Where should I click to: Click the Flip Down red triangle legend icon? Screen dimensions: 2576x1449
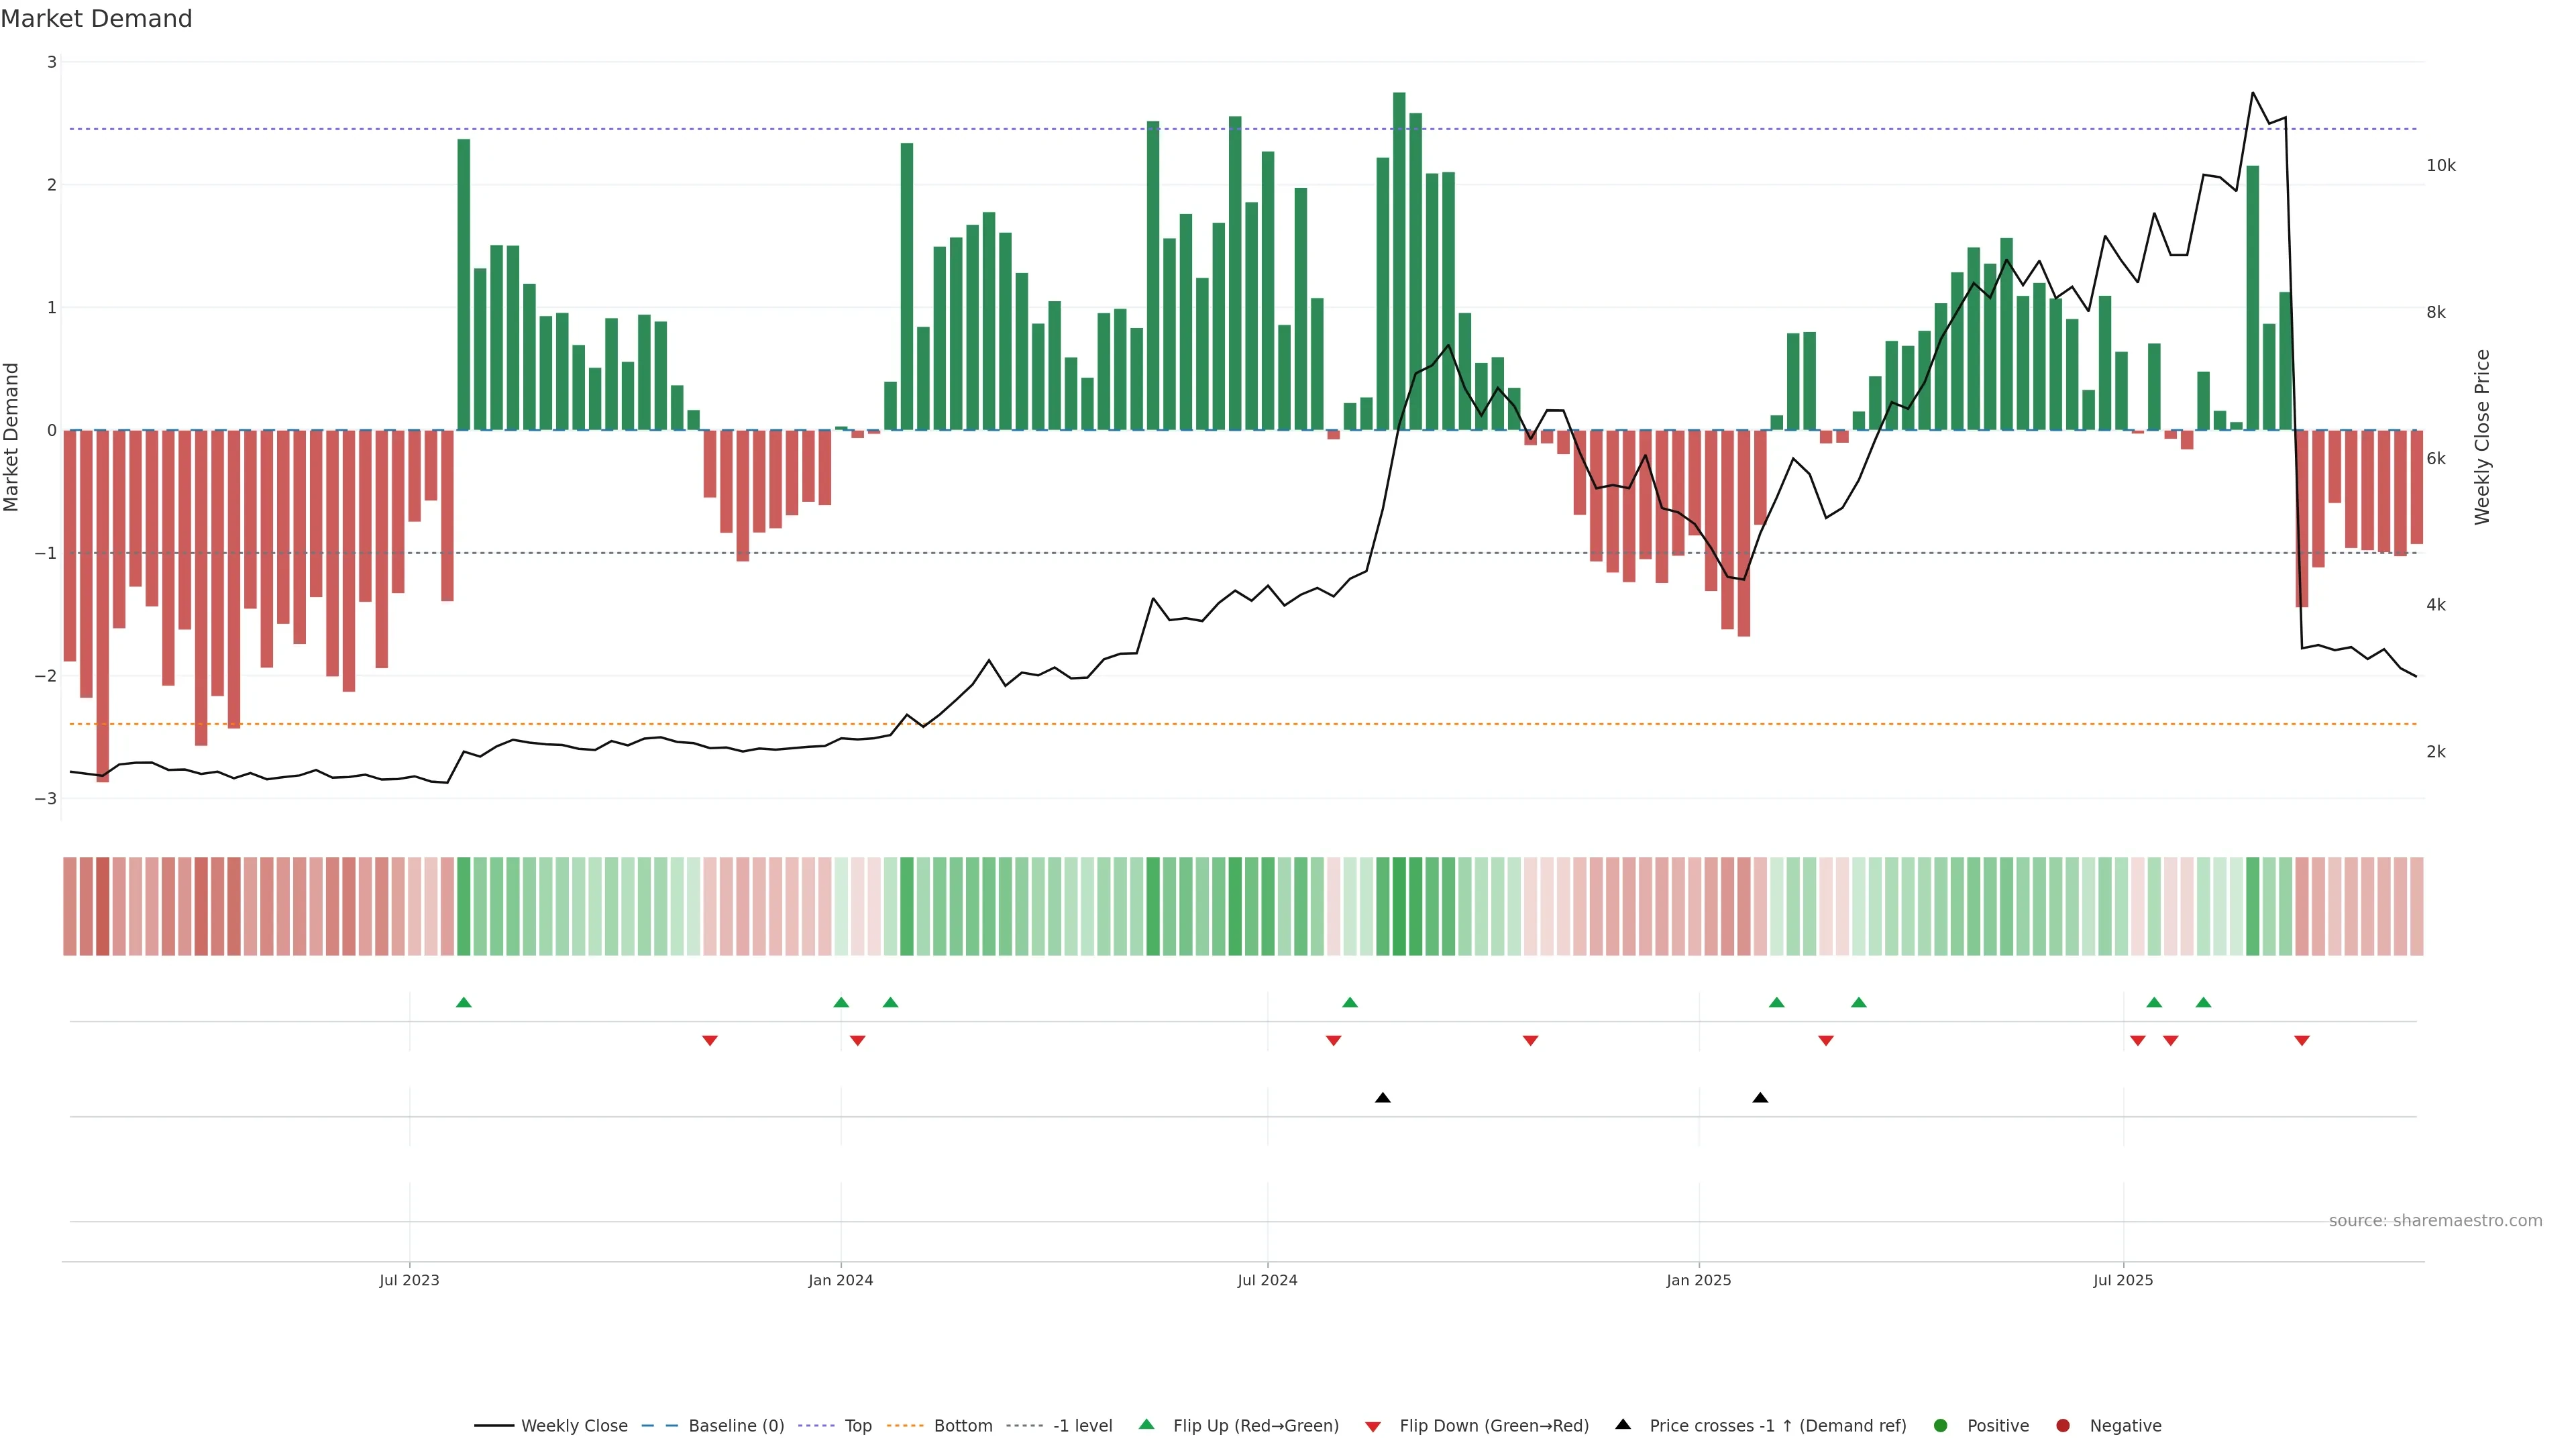pyautogui.click(x=1373, y=1427)
